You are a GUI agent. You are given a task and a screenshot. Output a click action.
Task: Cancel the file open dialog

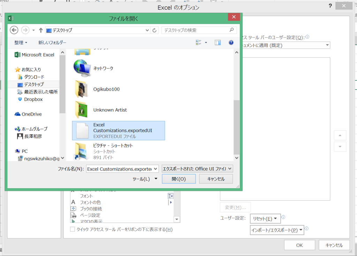tap(216, 179)
